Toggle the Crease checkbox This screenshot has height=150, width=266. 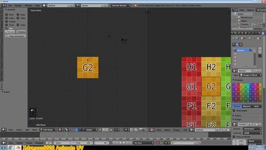pos(7,21)
